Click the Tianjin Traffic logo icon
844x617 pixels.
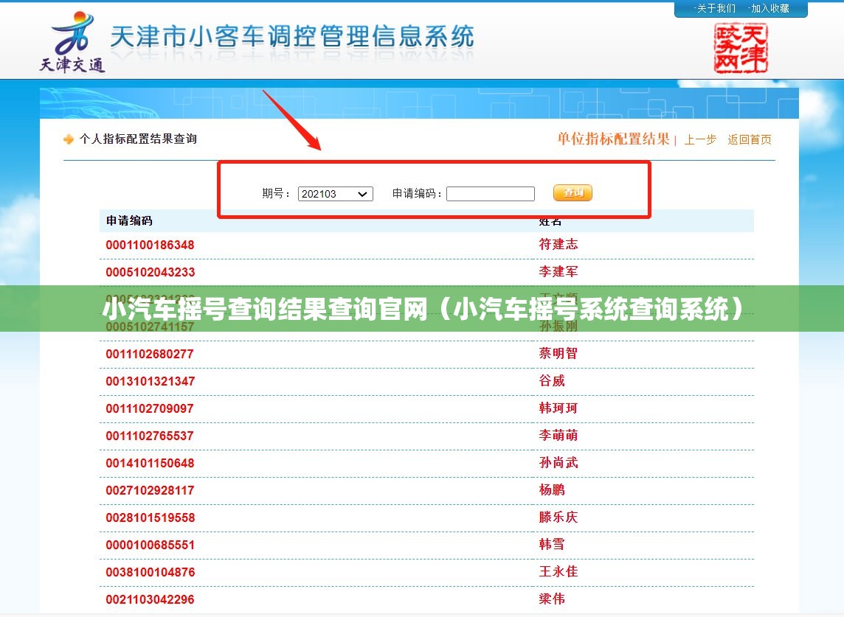point(72,41)
